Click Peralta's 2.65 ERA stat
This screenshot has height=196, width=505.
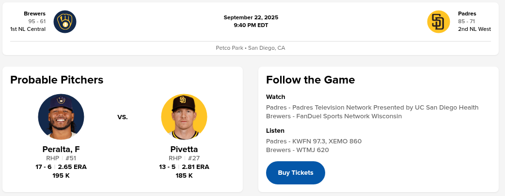tap(72, 167)
